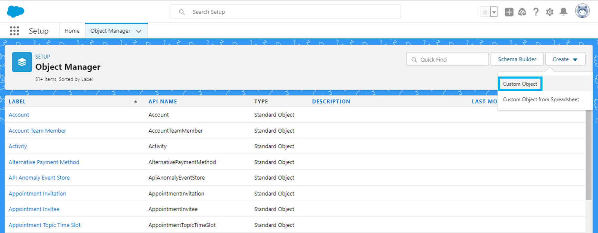Click the favorites star icon
The image size is (598, 233).
click(x=485, y=12)
